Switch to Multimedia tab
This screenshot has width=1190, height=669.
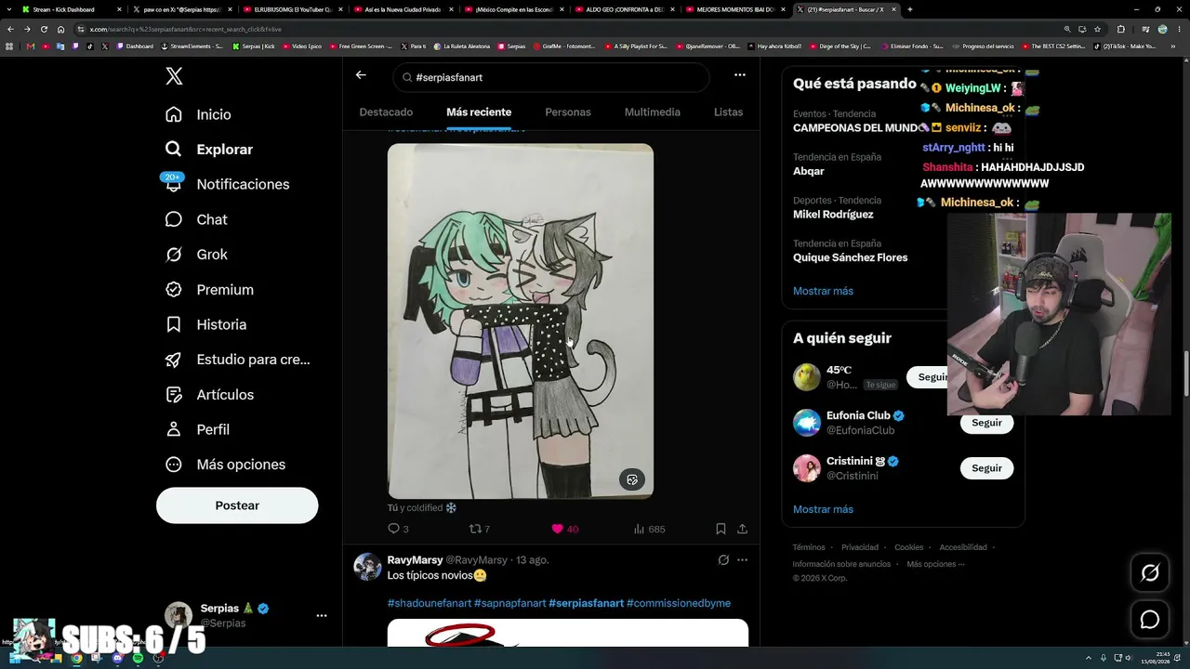tap(653, 112)
